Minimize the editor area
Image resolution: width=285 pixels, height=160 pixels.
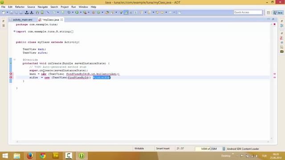[x=269, y=19]
